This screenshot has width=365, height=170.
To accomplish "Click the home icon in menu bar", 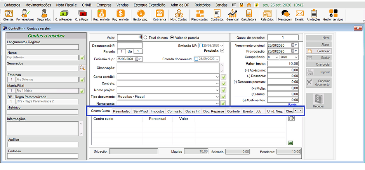I will click(x=249, y=5).
